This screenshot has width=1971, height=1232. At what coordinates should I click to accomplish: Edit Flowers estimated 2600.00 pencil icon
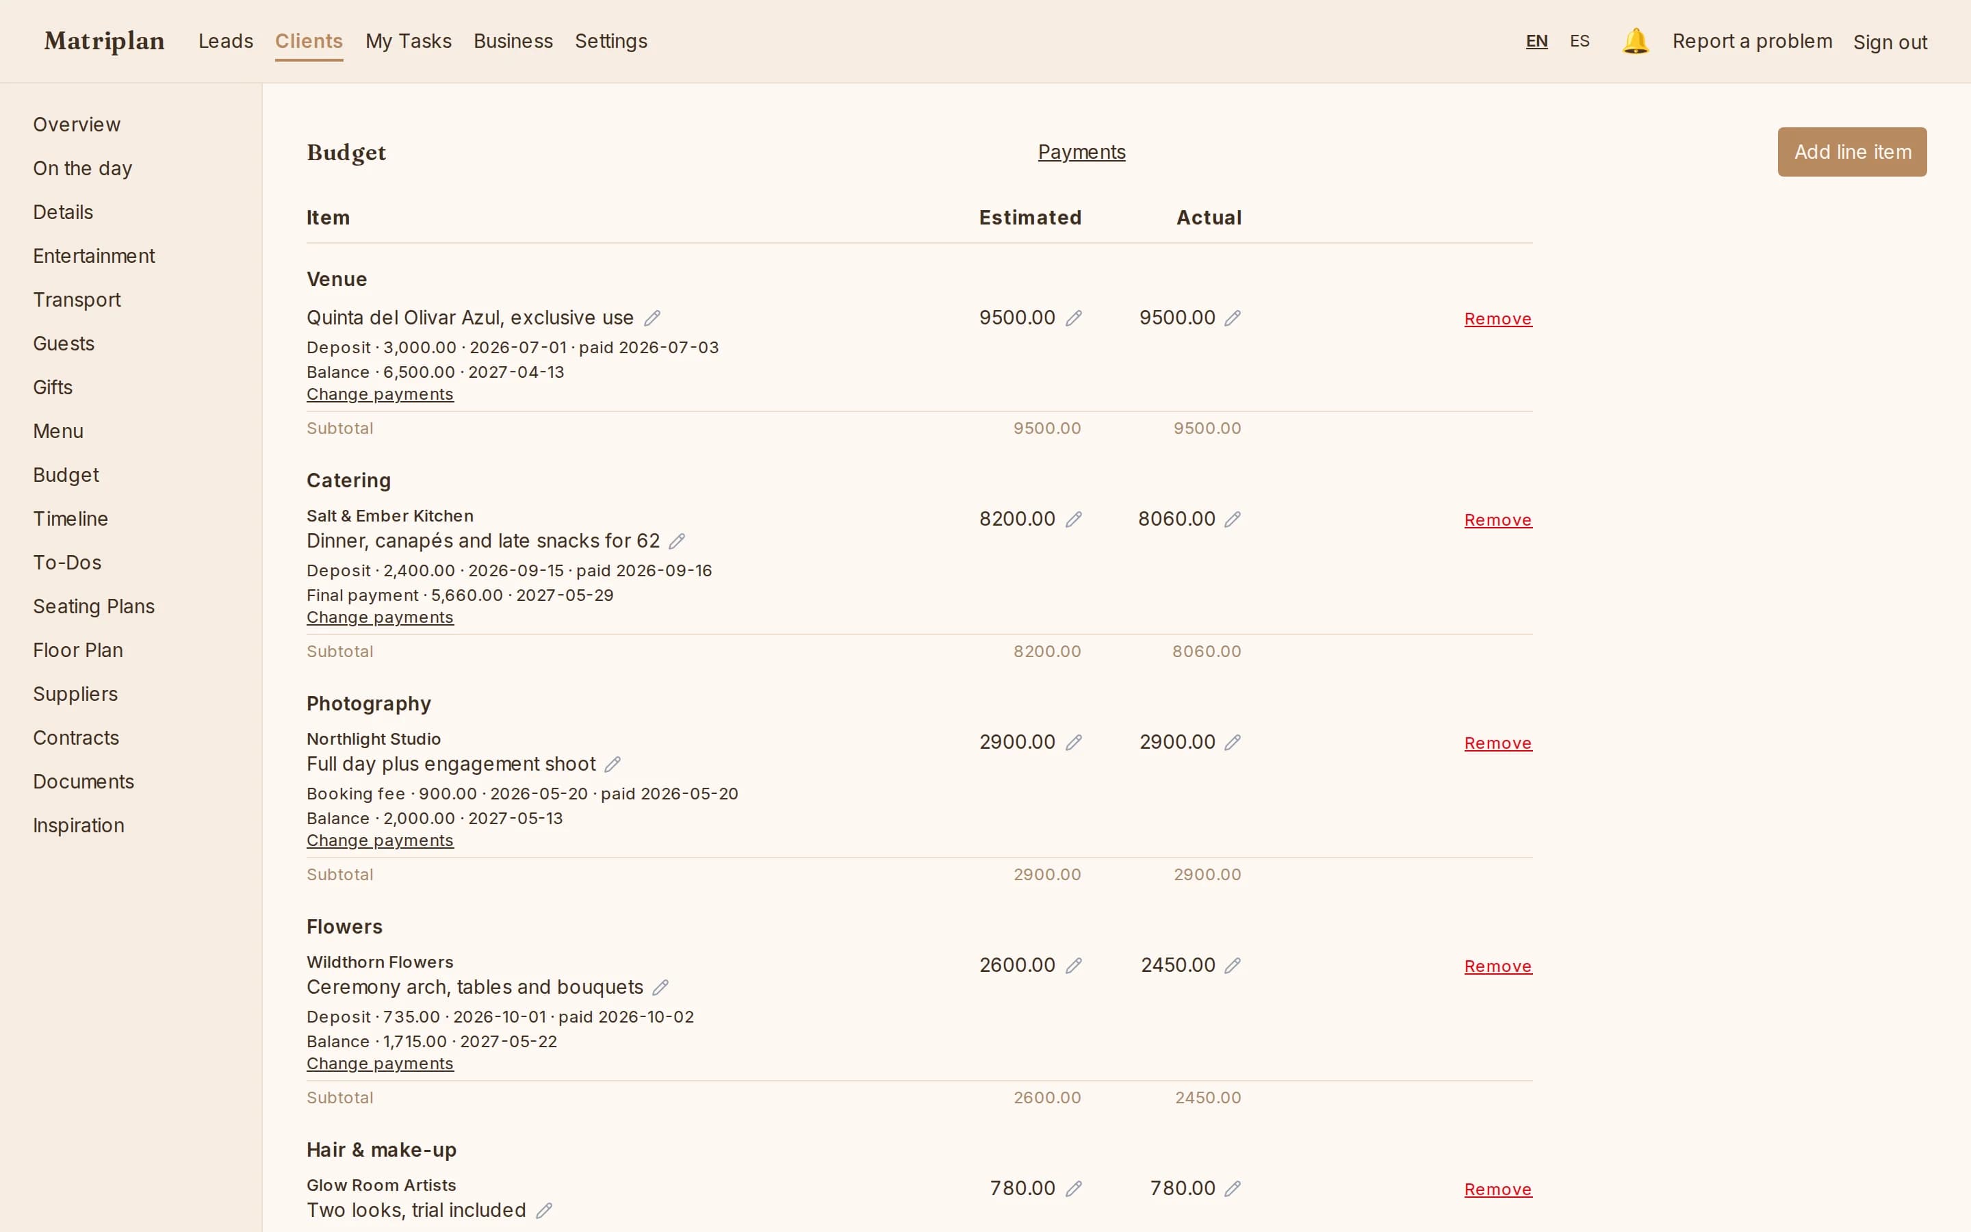pos(1074,966)
